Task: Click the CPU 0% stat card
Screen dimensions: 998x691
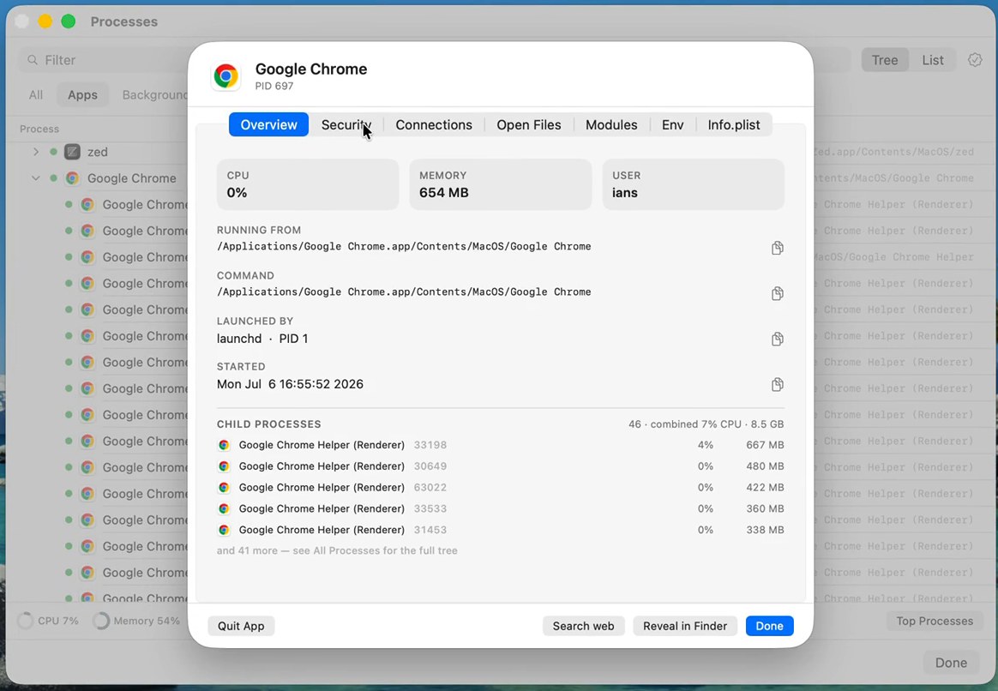Action: point(308,184)
